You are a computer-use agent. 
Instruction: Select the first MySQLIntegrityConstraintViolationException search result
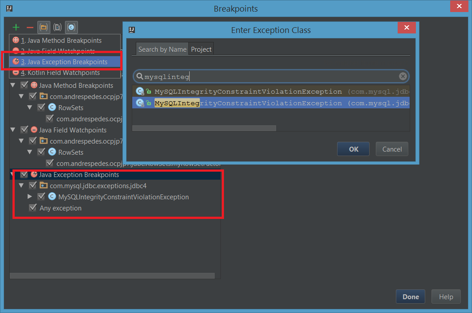click(271, 91)
